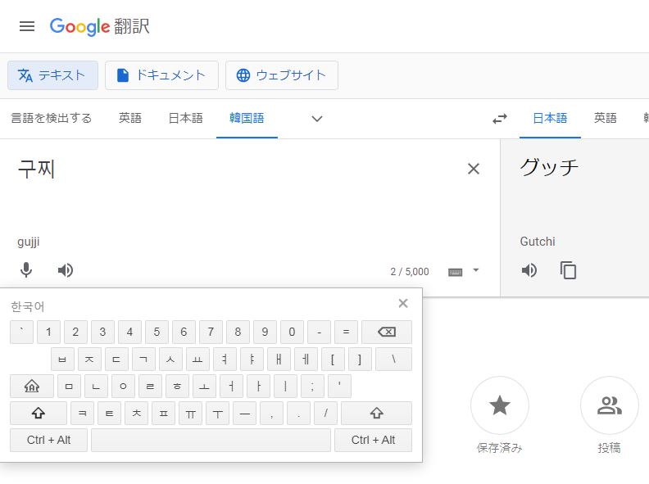Image resolution: width=649 pixels, height=484 pixels.
Task: Toggle the left Ctrl + Alt key
Action: coord(48,440)
